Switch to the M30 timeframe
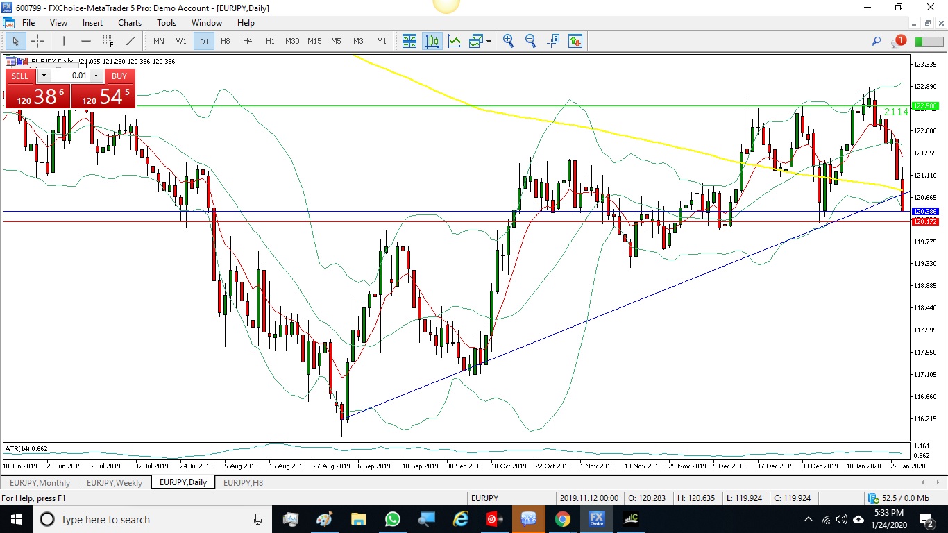Screen dimensions: 948x533 [x=292, y=41]
